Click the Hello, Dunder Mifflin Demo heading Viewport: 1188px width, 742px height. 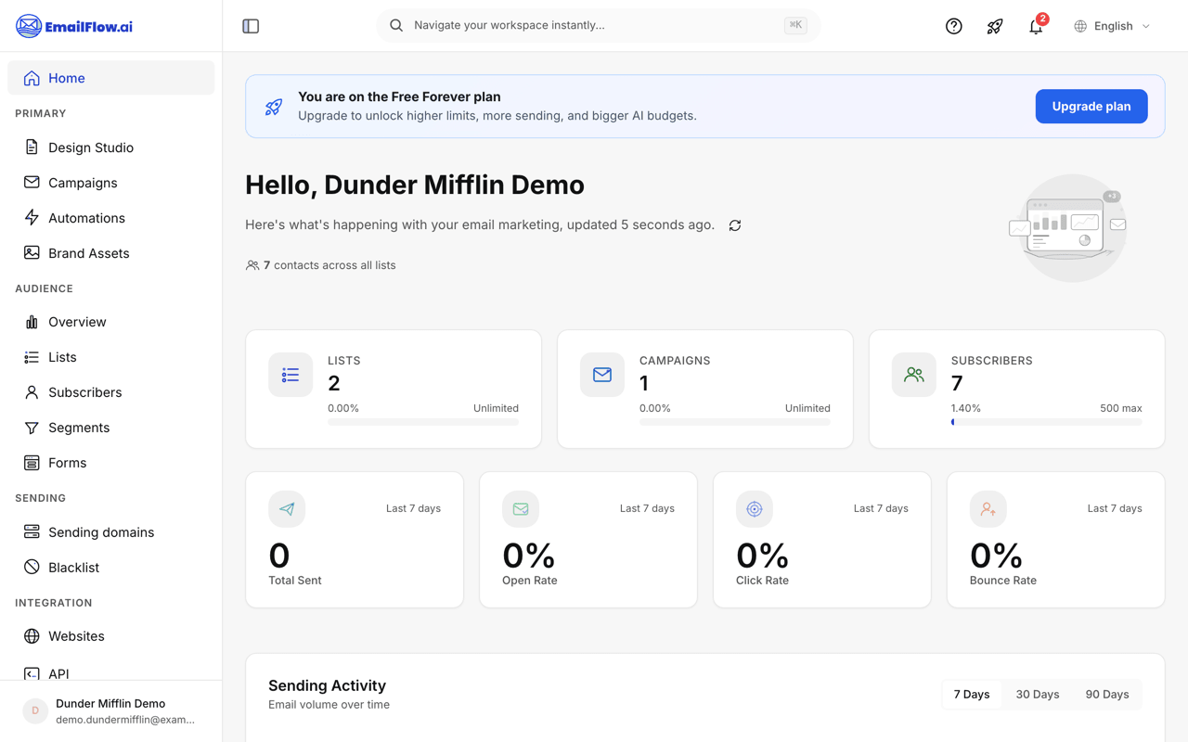coord(415,185)
